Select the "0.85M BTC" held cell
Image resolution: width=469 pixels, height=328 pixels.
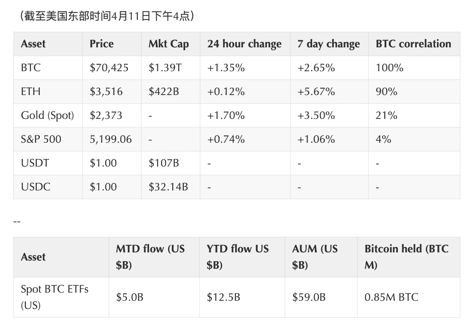[x=391, y=297]
